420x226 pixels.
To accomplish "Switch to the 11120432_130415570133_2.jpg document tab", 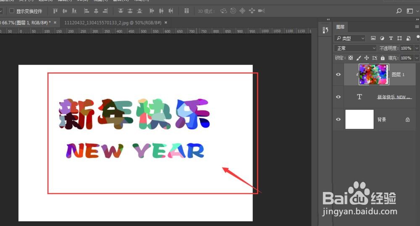I will click(113, 23).
